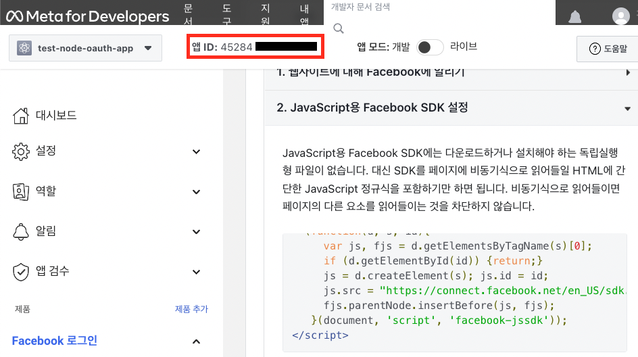The width and height of the screenshot is (638, 357).
Task: Click the 2. JavaScript용 Facebook SDK 설정 header
Action: coord(451,108)
